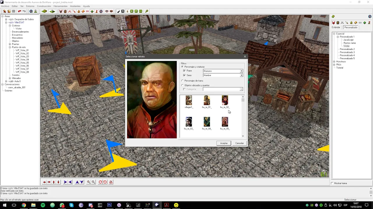Click the green diamond waypoint icon in the right panel
Image resolution: width=373 pixels, height=209 pixels.
pos(365,23)
